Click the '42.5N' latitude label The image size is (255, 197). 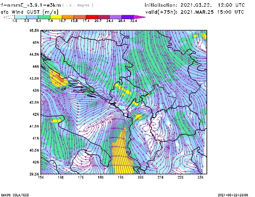(x=34, y=102)
